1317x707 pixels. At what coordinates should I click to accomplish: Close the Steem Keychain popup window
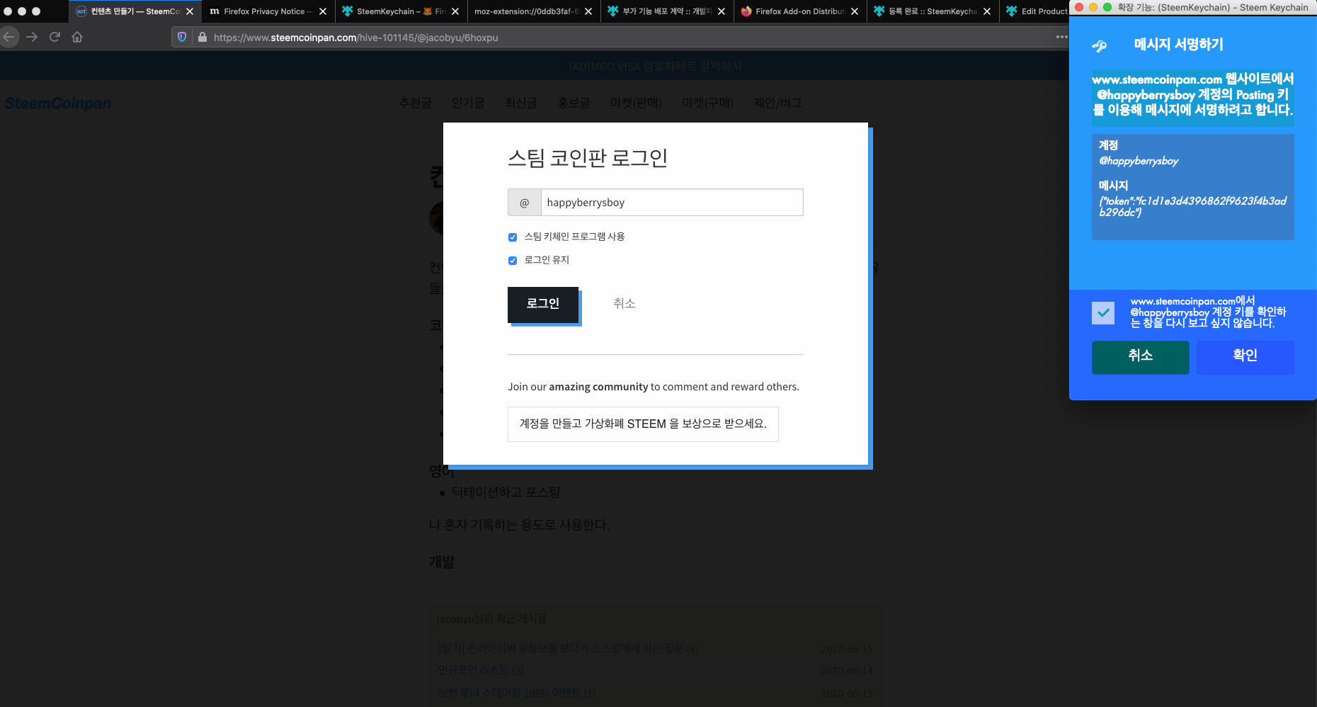click(1079, 7)
